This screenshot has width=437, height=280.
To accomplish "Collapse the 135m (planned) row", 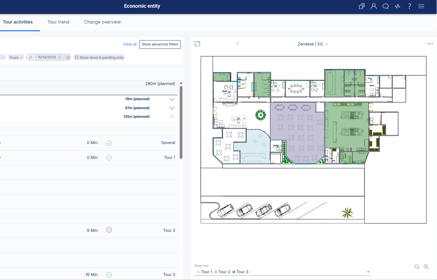I will (x=172, y=117).
